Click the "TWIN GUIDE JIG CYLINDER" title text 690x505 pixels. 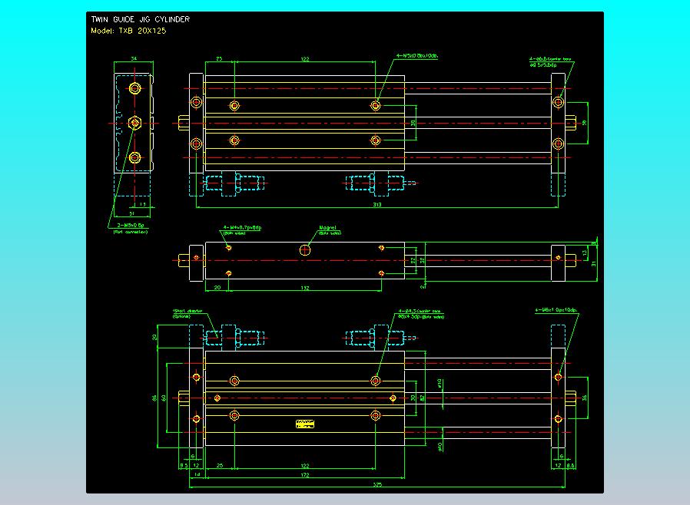140,19
